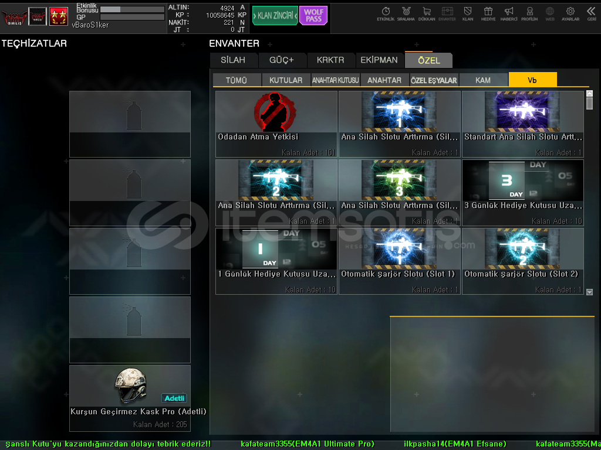Click the ENVANTER heading
The height and width of the screenshot is (450, 601).
point(234,43)
